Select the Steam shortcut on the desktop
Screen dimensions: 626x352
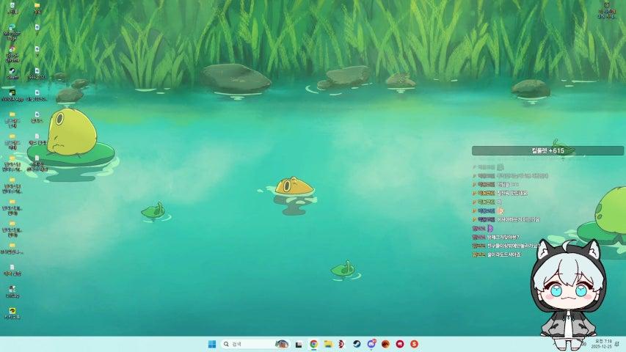point(12,72)
